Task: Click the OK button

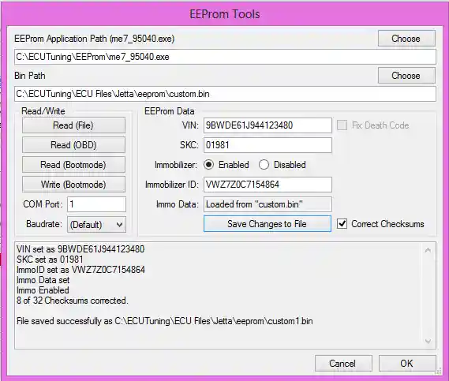Action: tap(407, 364)
